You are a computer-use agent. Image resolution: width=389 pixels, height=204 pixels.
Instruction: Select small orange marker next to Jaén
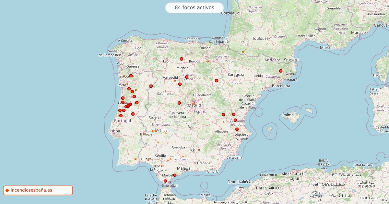(x=199, y=150)
